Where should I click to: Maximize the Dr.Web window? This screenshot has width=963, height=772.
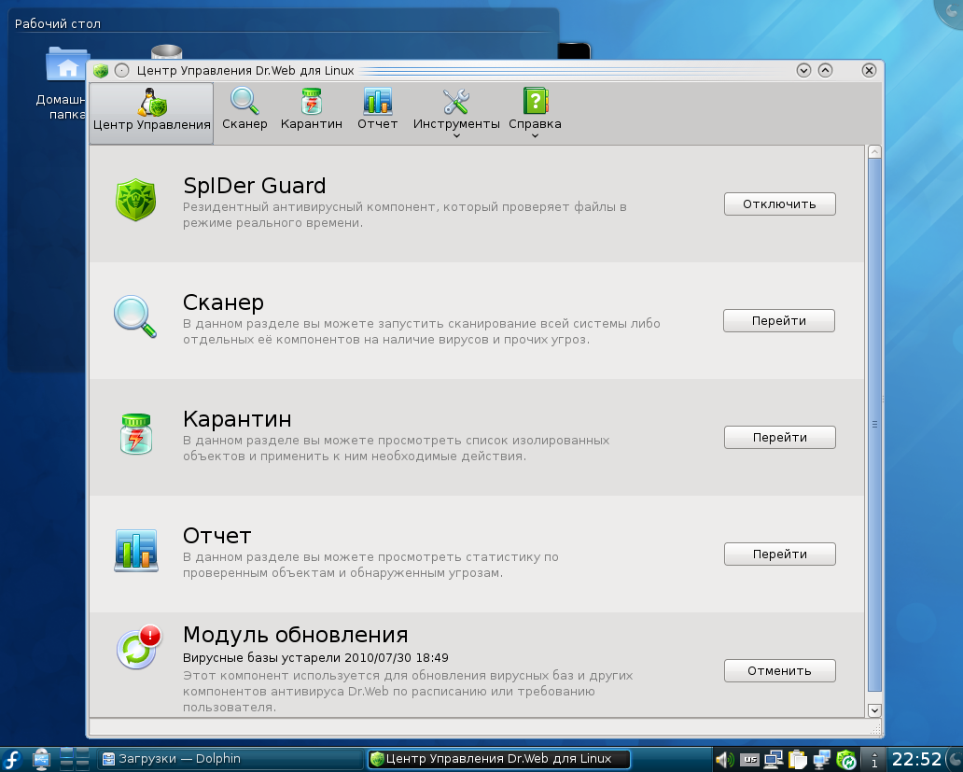point(826,71)
